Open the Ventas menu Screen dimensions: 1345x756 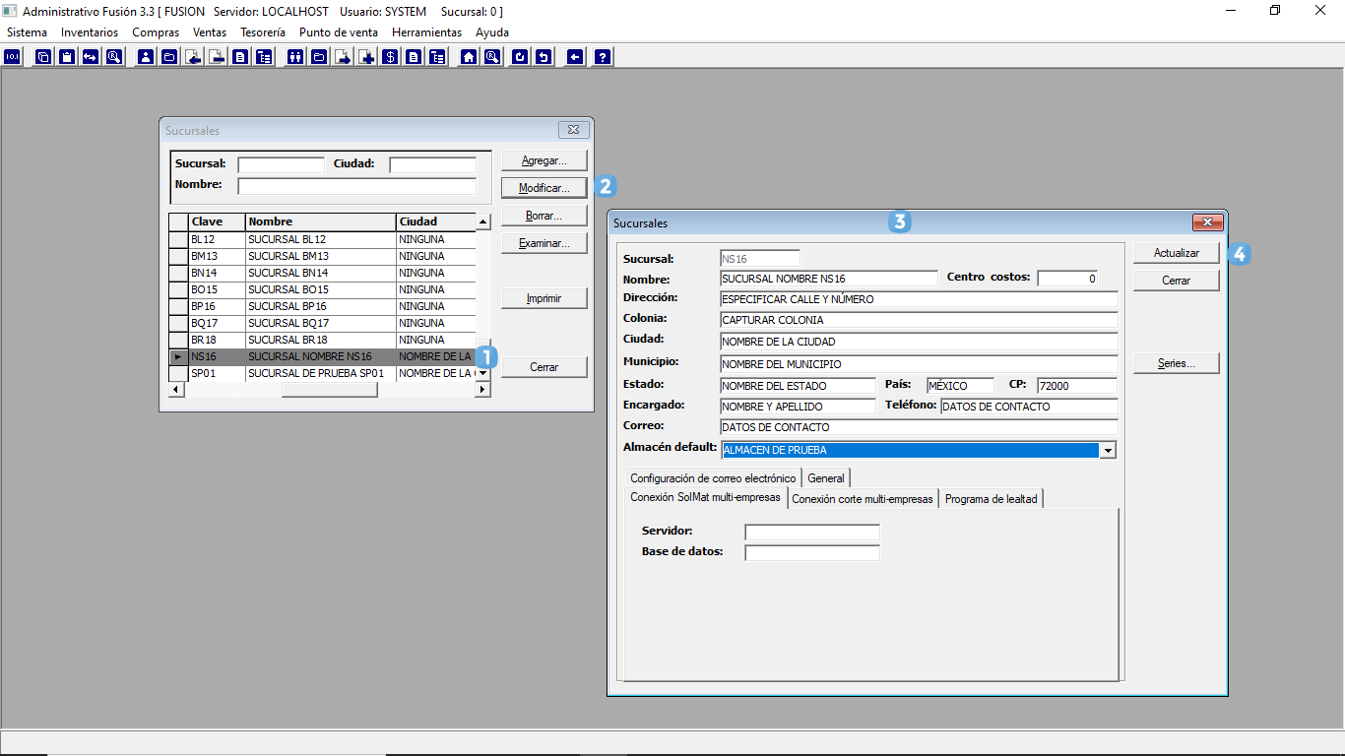coord(210,32)
